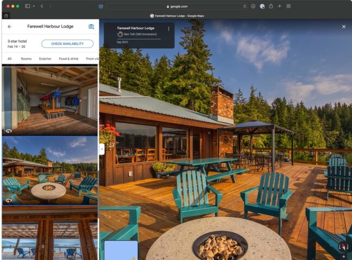Reload the page in Safari
Image resolution: width=352 pixels, height=260 pixels.
245,7
